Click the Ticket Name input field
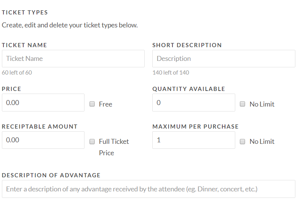The width and height of the screenshot is (303, 199). pos(73,59)
